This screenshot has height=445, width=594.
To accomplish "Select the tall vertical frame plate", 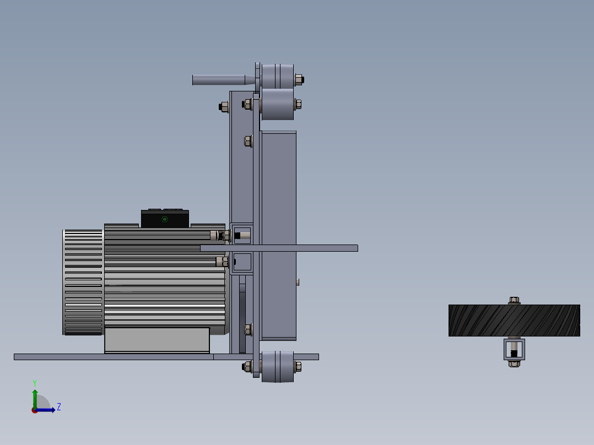I will coord(256,235).
